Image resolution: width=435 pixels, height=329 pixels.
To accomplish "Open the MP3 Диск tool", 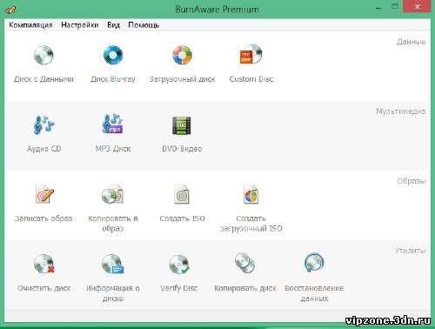I will (113, 124).
